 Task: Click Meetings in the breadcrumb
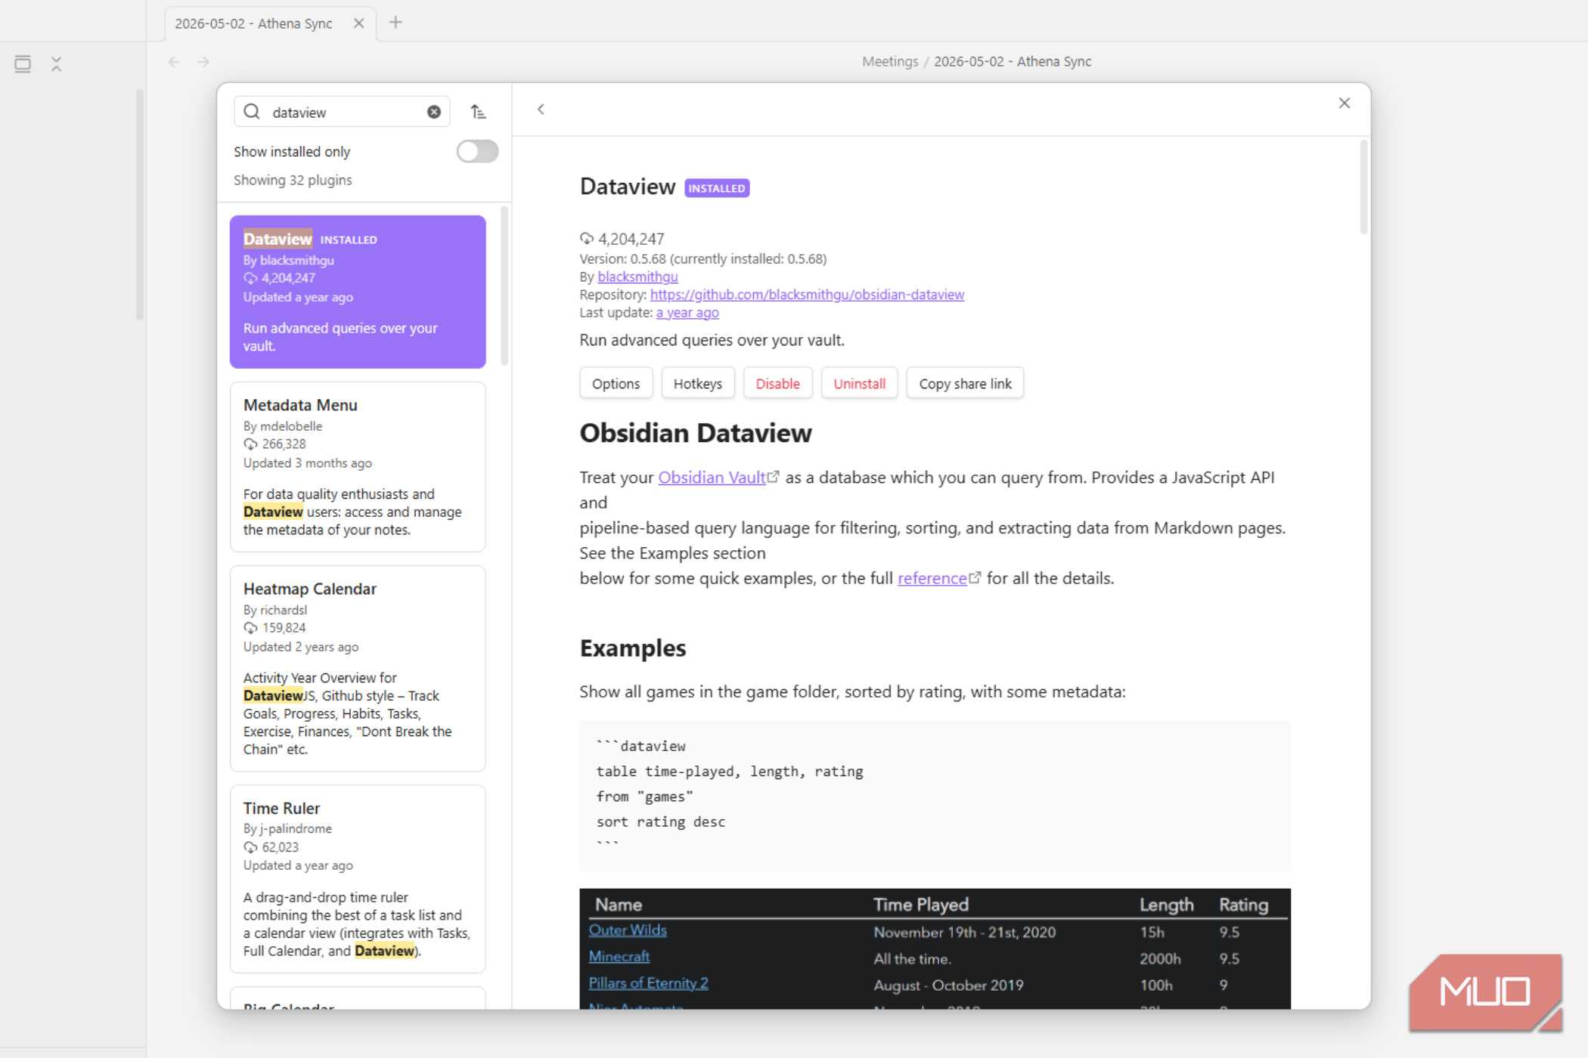click(x=889, y=62)
